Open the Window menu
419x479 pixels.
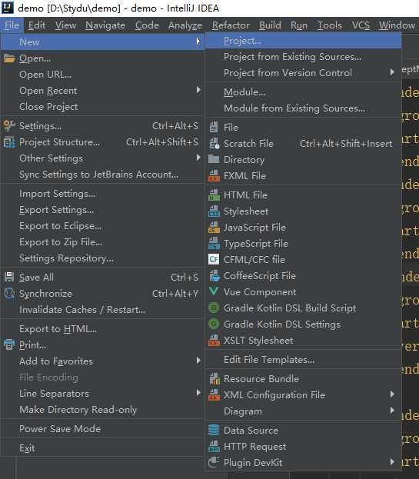[x=397, y=25]
